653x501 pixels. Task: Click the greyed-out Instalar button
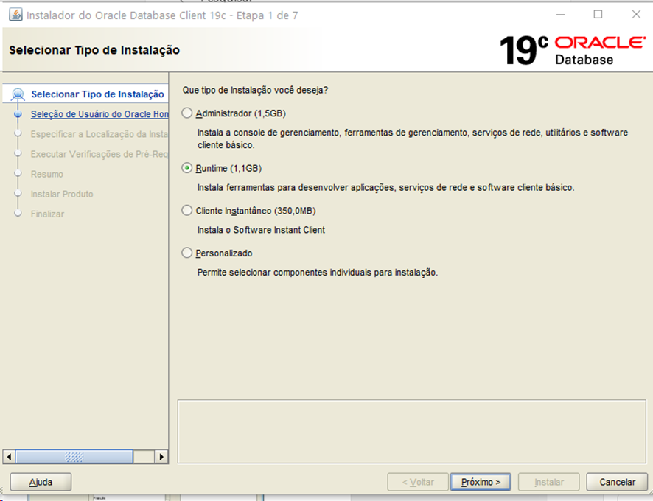coord(549,482)
